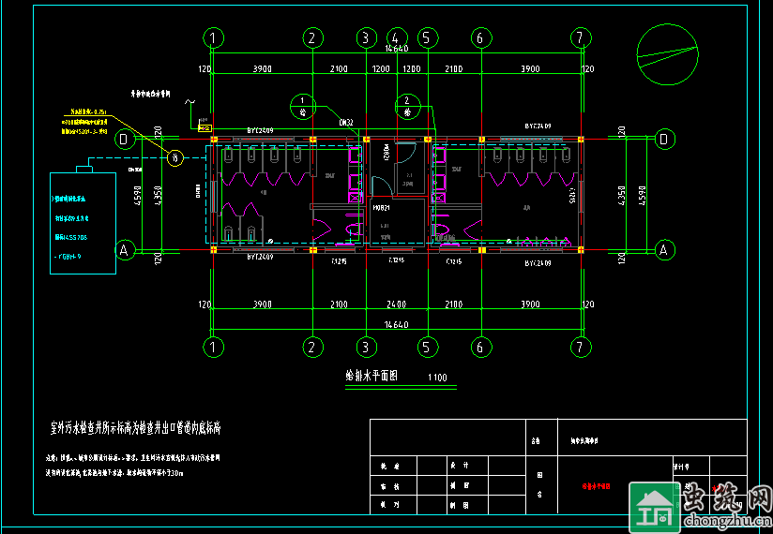The height and width of the screenshot is (534, 773).
Task: Select the red text in title block
Action: [x=595, y=487]
